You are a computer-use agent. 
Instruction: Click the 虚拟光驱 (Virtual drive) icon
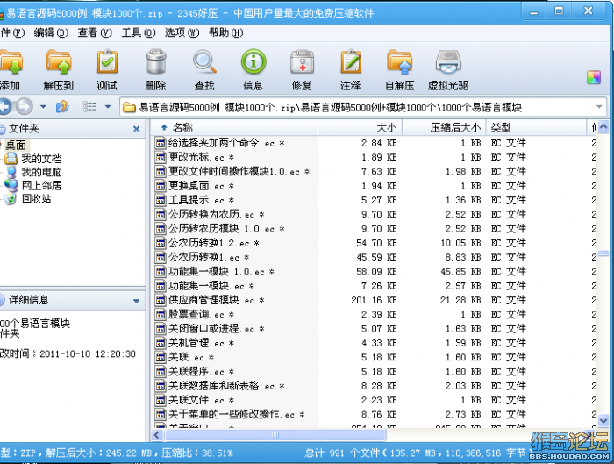tap(448, 62)
